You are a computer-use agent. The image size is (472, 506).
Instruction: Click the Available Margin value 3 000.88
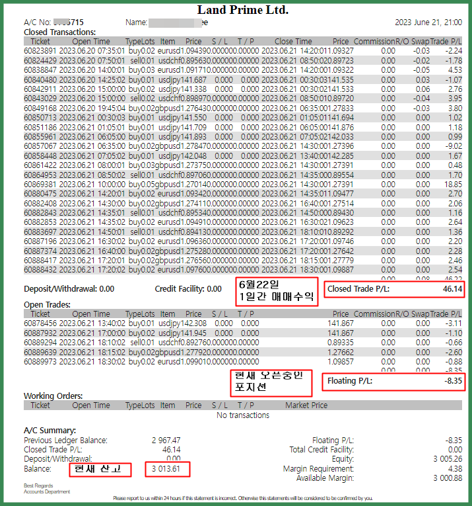coord(448,478)
